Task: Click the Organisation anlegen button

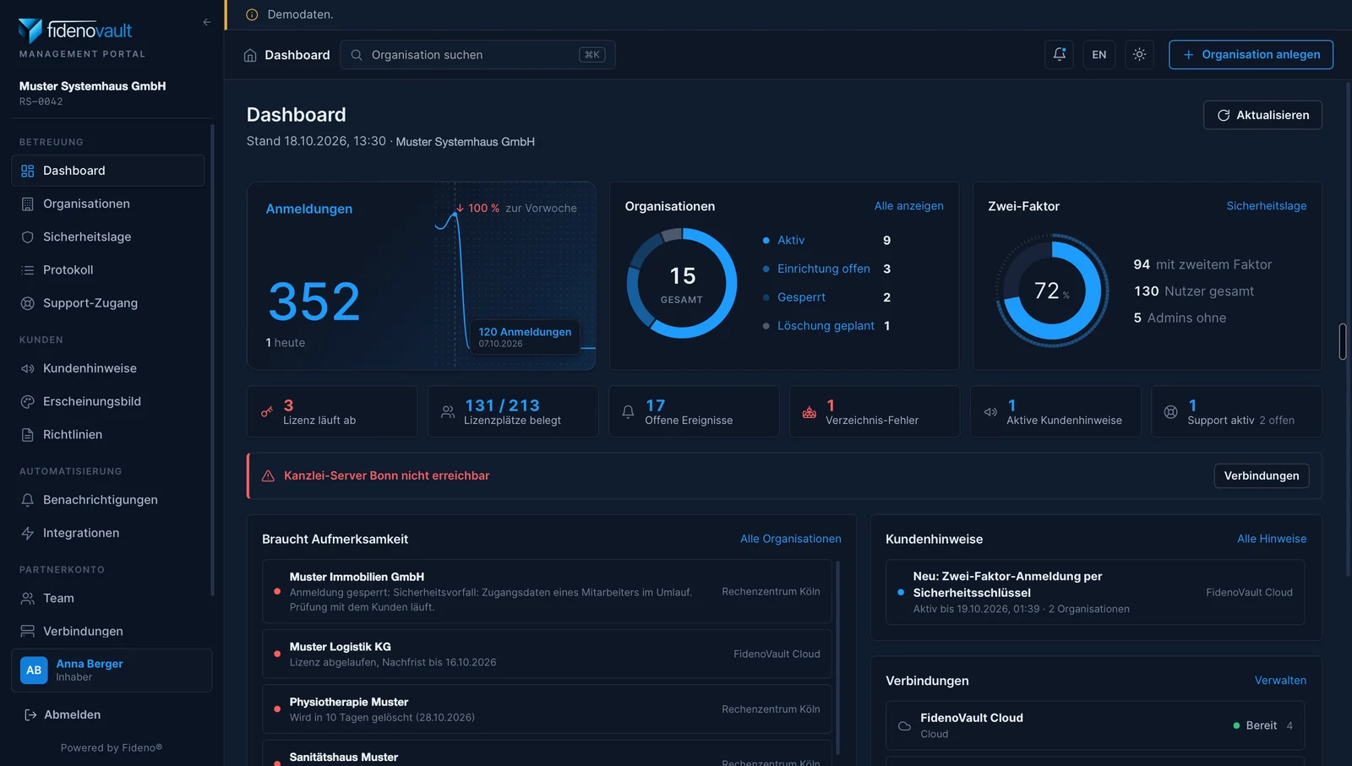Action: tap(1251, 54)
